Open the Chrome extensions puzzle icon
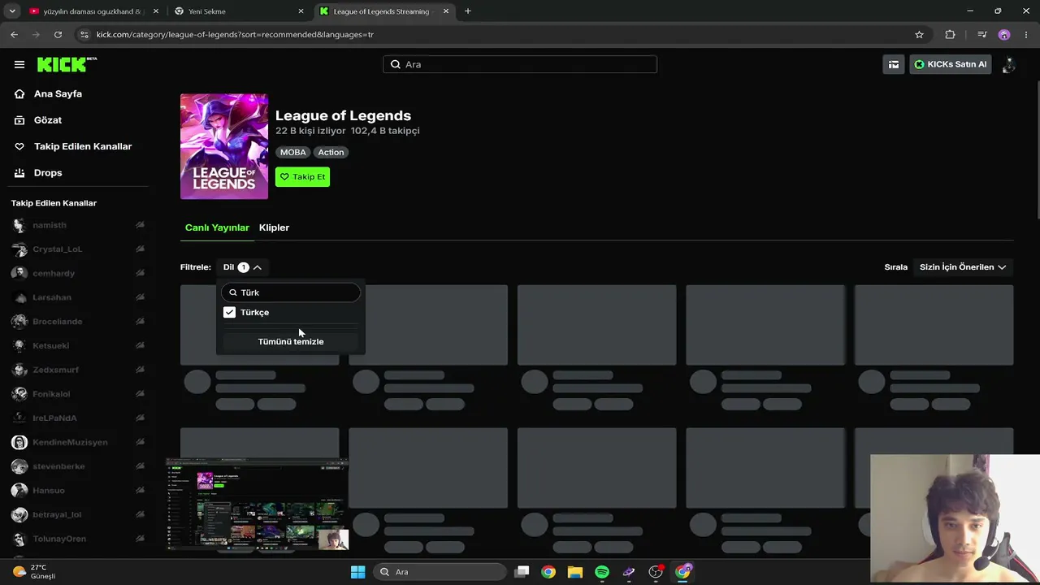Image resolution: width=1040 pixels, height=585 pixels. click(950, 35)
